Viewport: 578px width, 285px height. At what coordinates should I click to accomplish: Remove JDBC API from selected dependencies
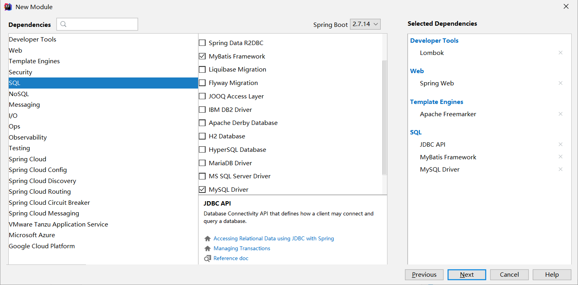[x=560, y=144]
